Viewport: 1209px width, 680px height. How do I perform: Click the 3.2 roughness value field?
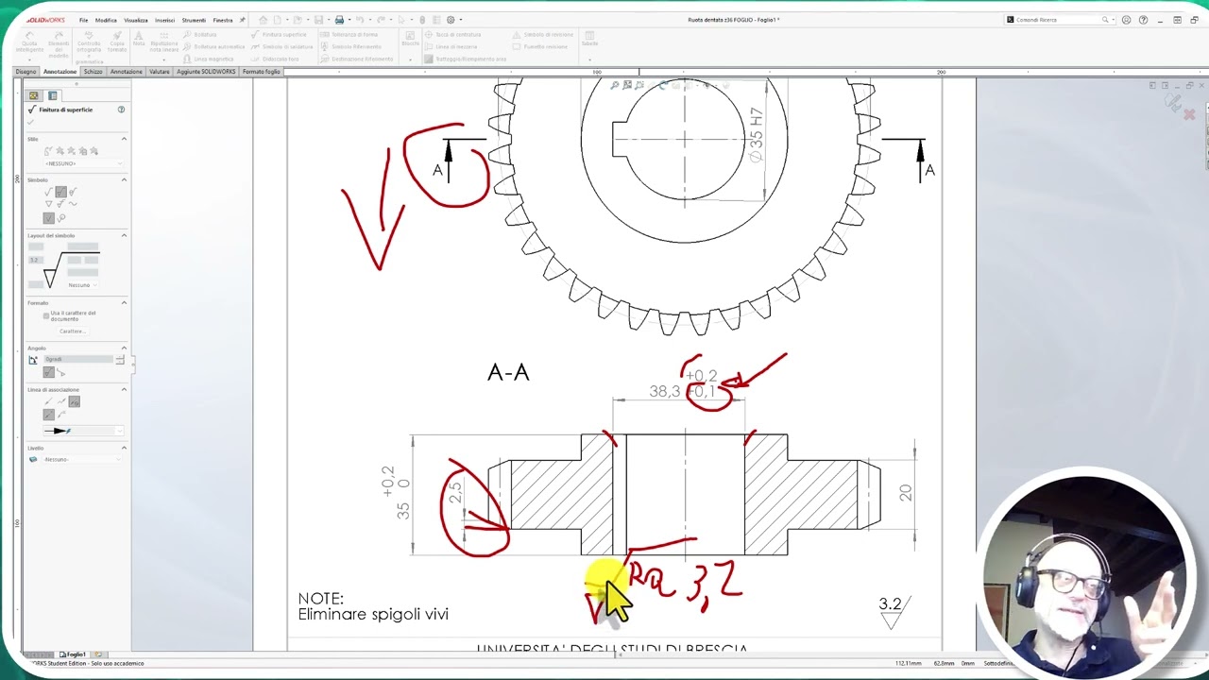click(36, 260)
